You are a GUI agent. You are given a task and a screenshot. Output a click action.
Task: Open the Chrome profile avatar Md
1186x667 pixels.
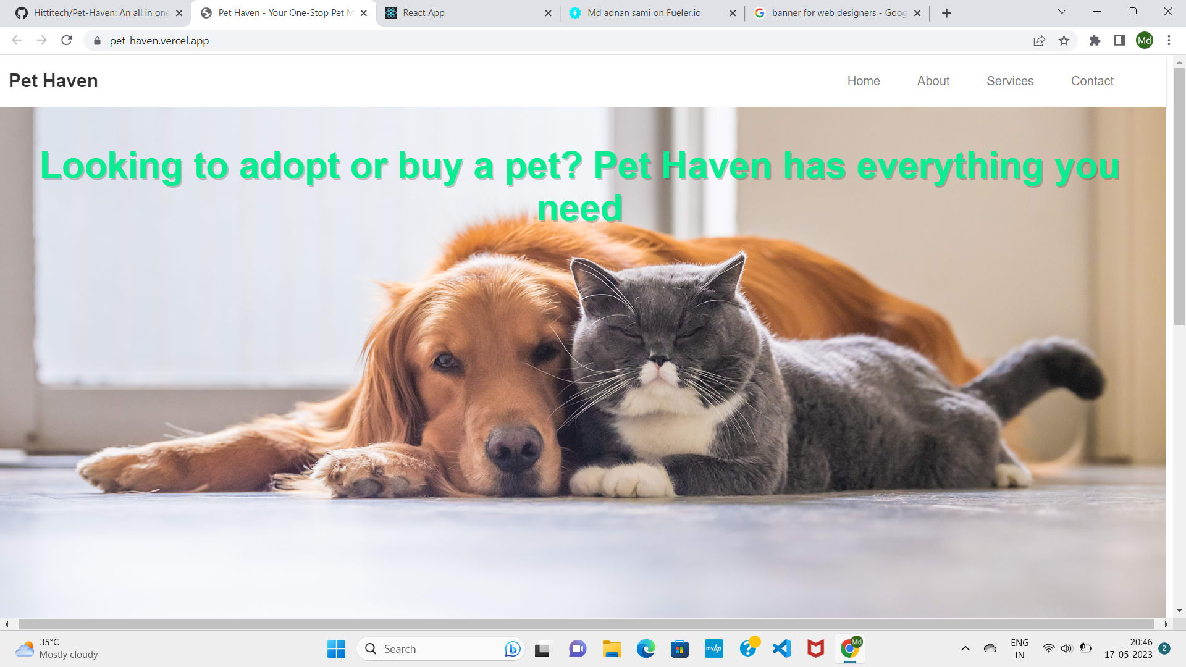(1144, 41)
